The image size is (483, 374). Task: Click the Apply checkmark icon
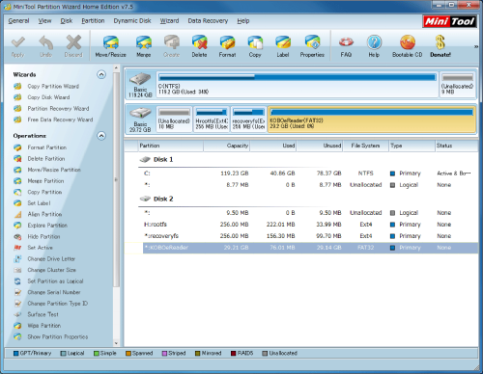coord(18,42)
